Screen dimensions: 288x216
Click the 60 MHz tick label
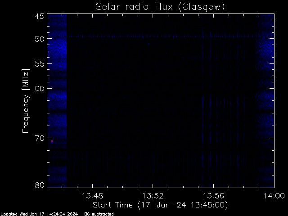point(40,89)
